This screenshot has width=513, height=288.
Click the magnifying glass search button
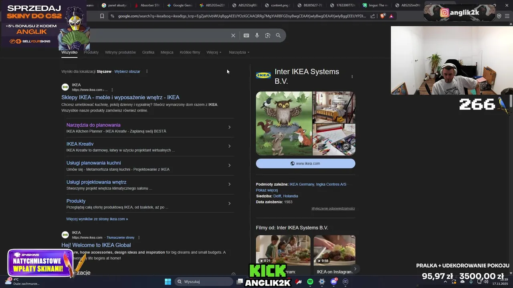tap(278, 36)
